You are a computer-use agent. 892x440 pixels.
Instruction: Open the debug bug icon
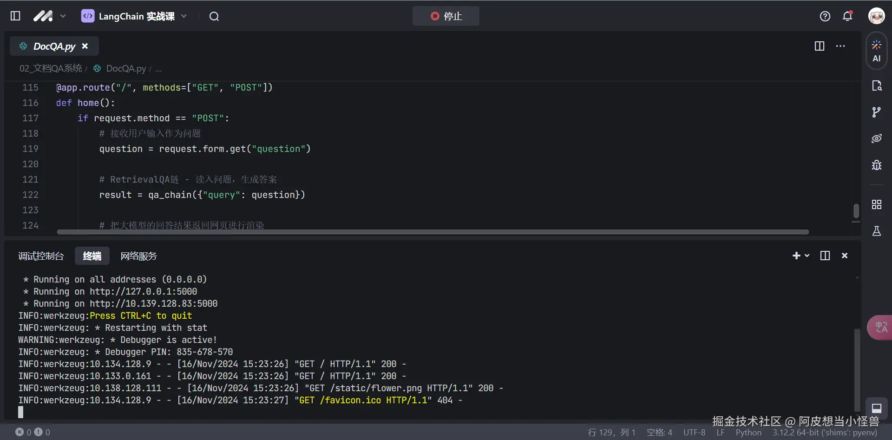click(876, 165)
